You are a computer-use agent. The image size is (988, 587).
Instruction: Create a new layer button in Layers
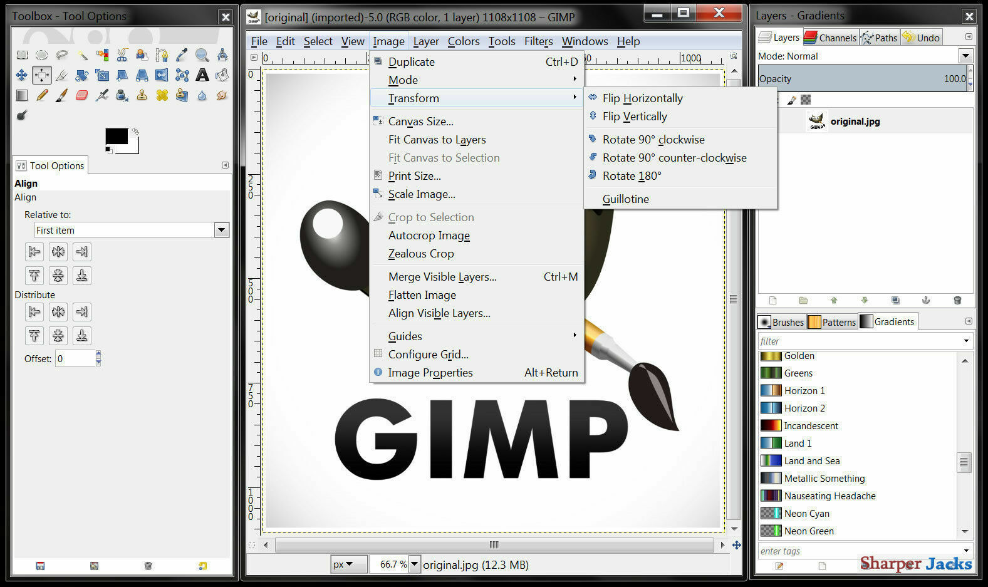point(772,301)
